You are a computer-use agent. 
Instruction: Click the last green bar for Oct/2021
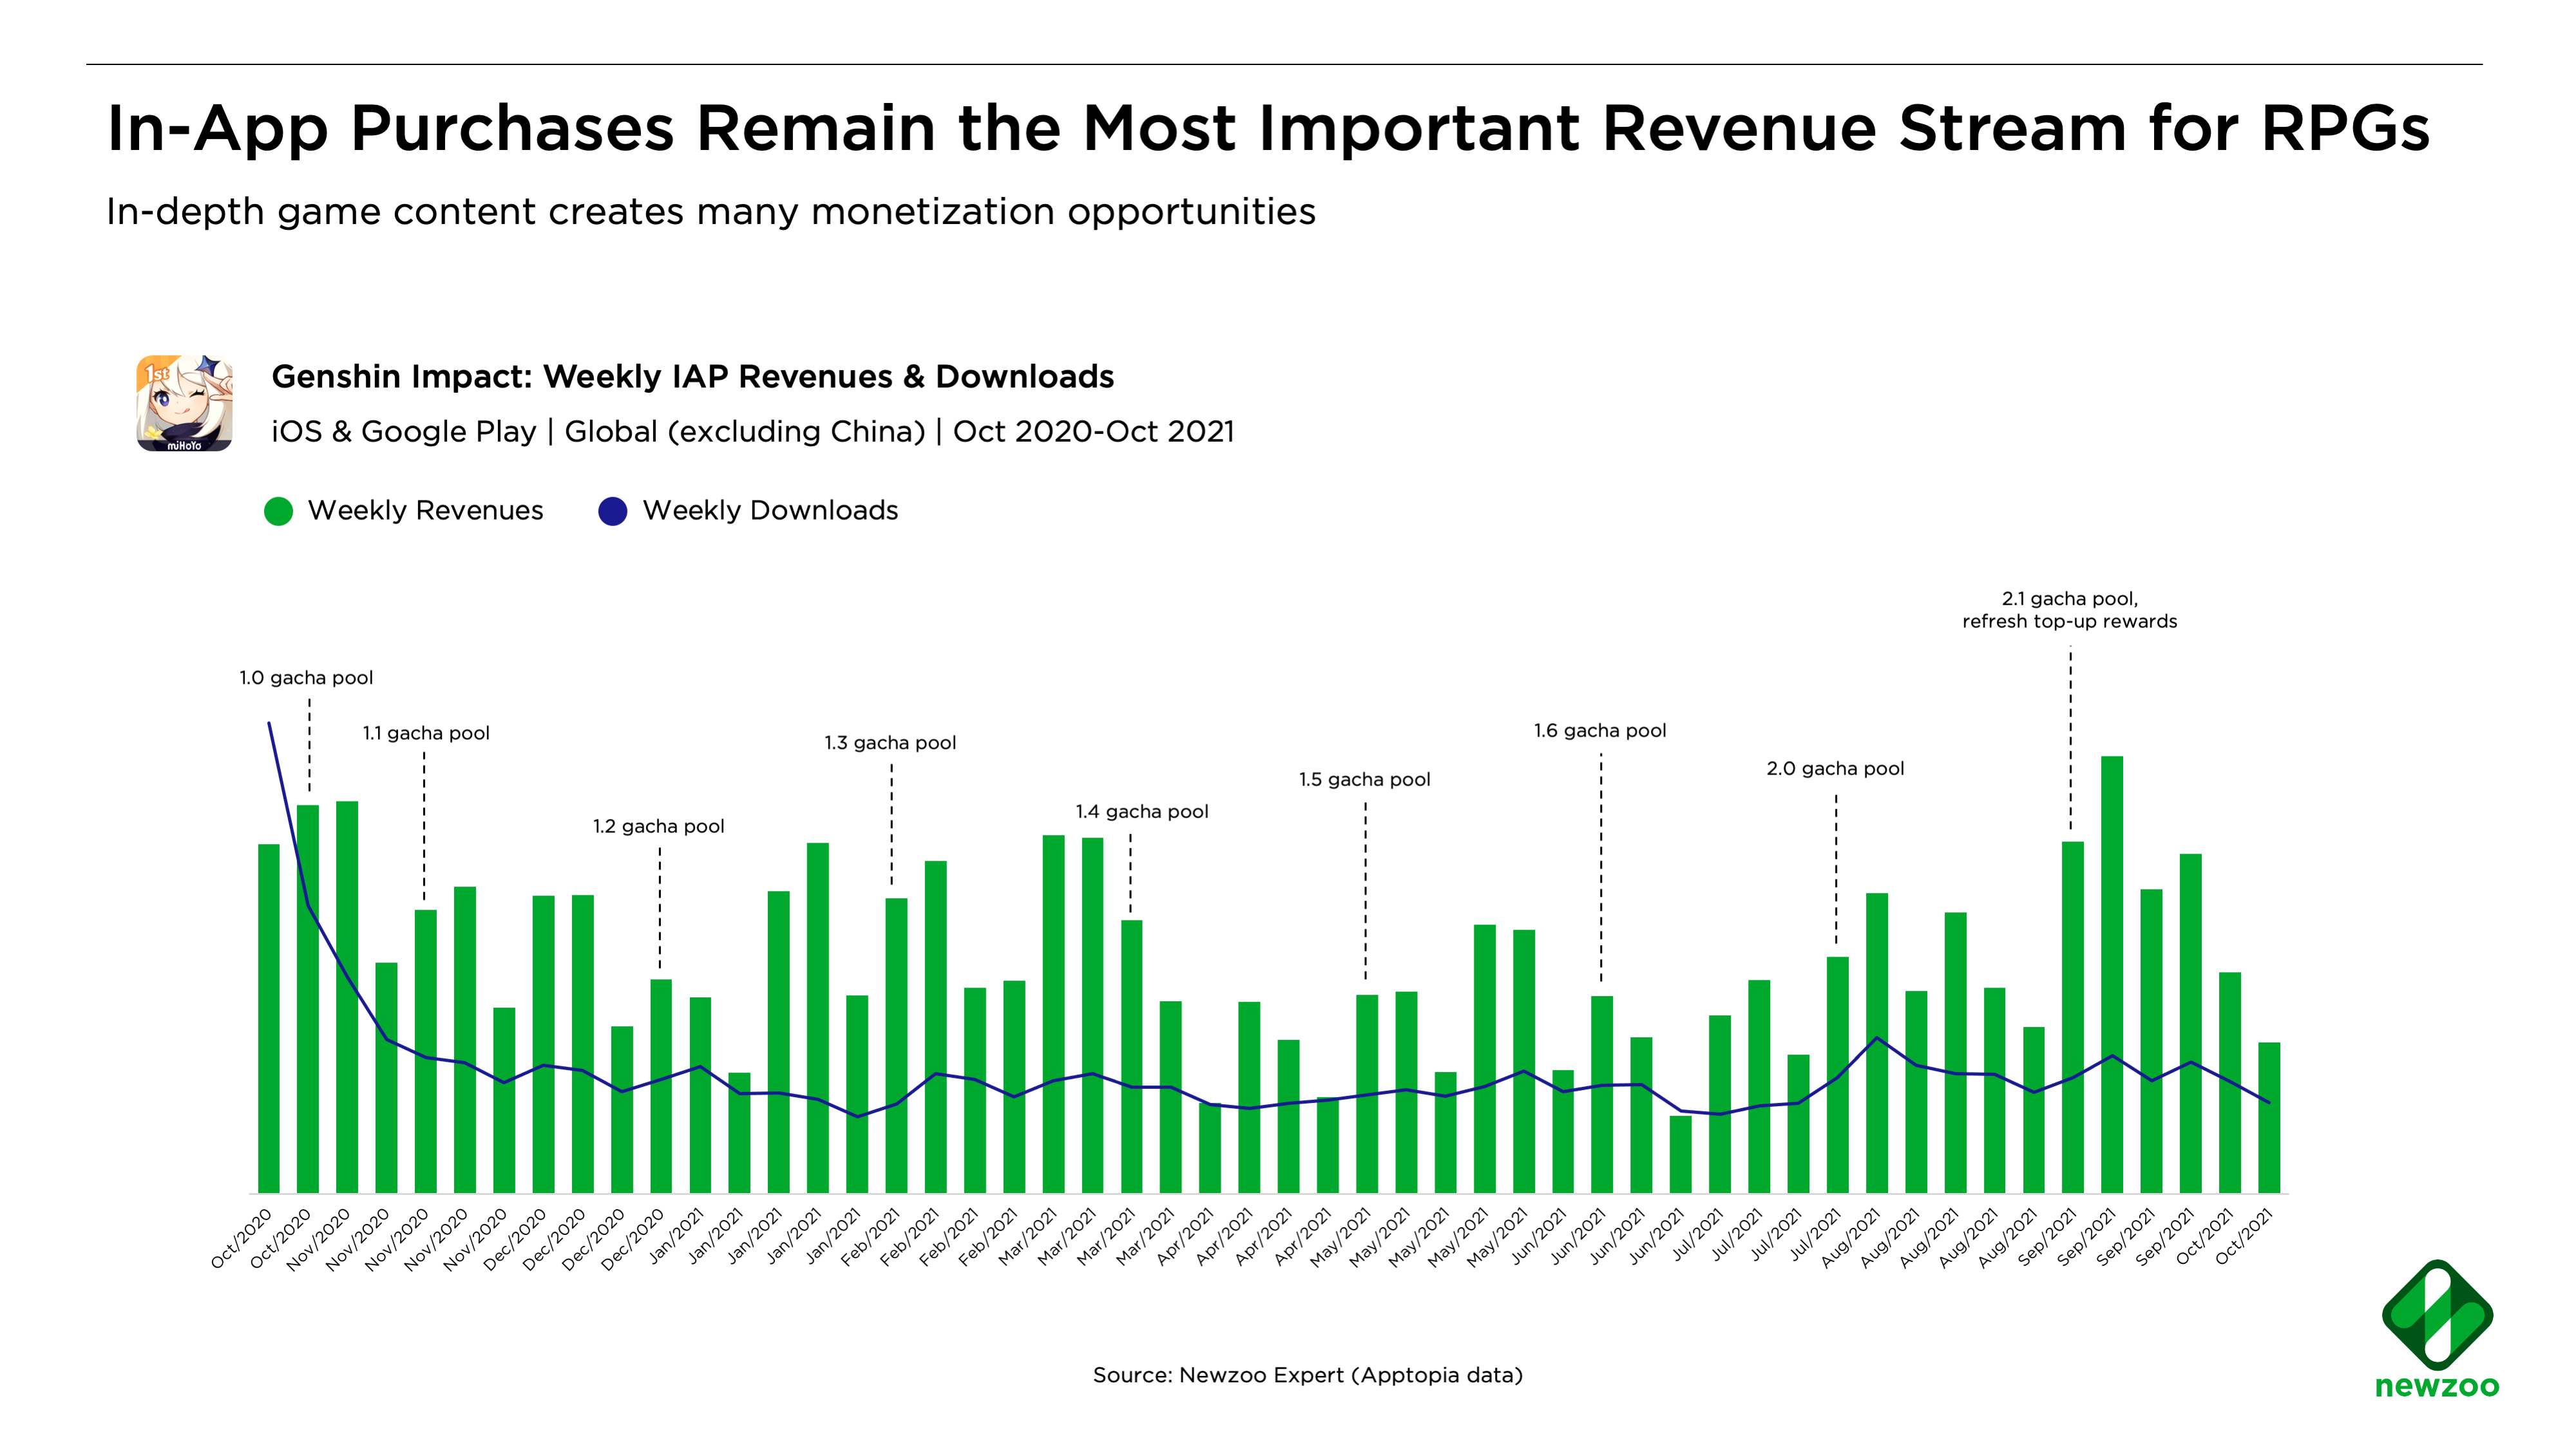[2269, 1118]
